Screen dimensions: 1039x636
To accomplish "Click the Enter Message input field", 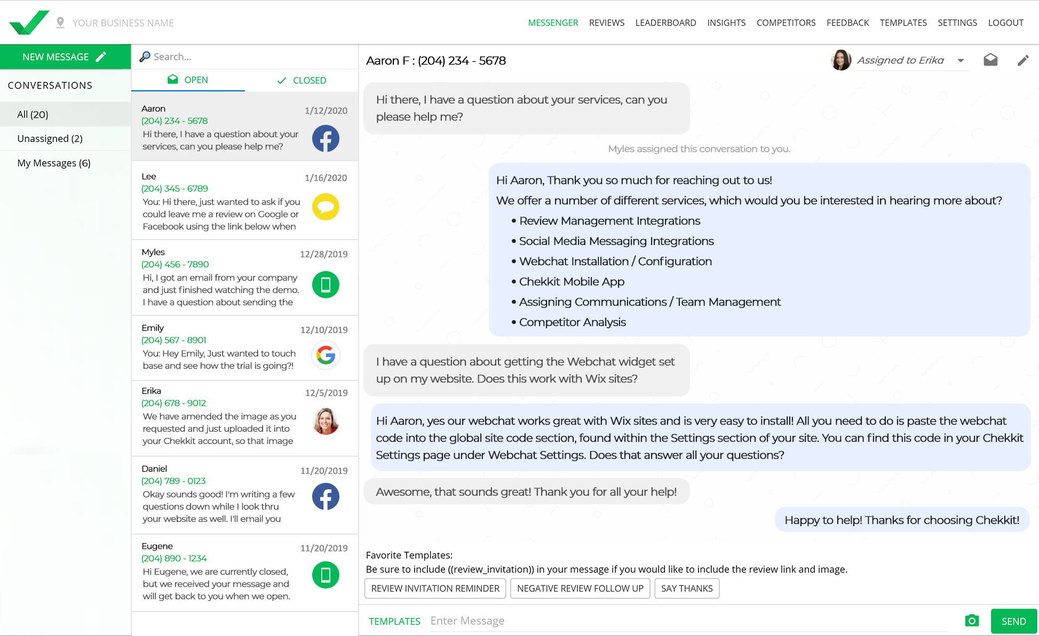I will 534,621.
